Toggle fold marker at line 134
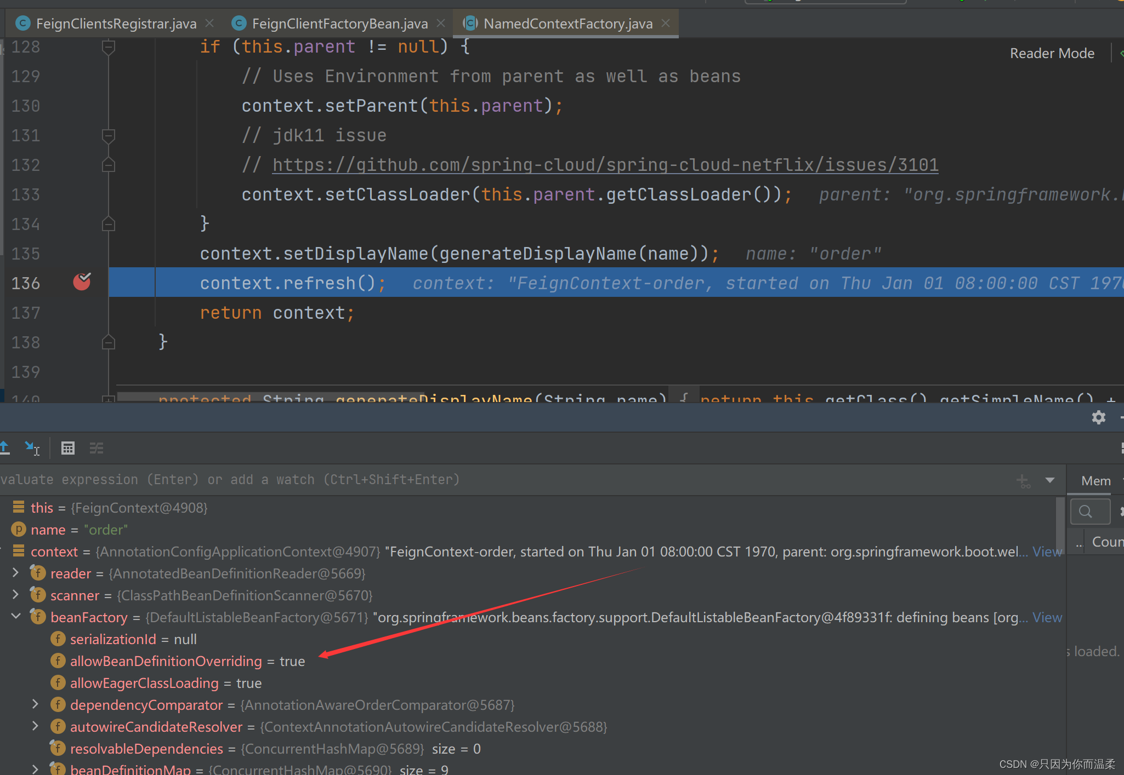This screenshot has width=1124, height=775. [109, 224]
